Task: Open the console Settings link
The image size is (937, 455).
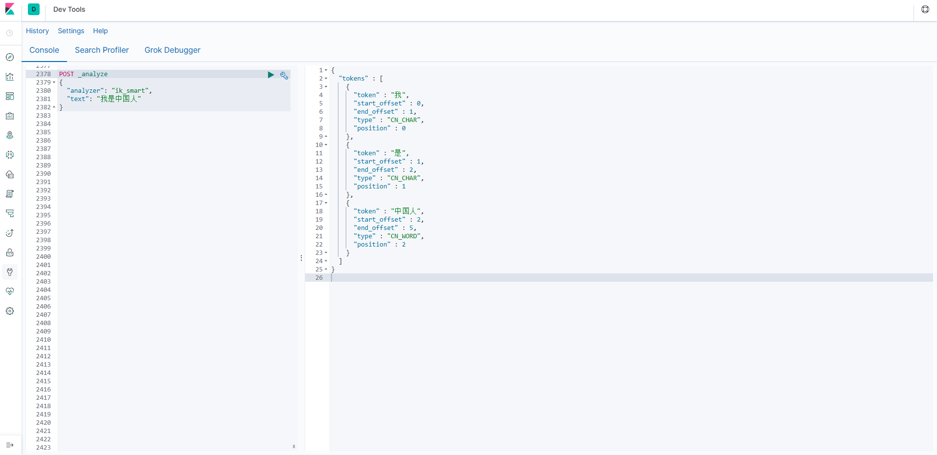Action: tap(71, 31)
